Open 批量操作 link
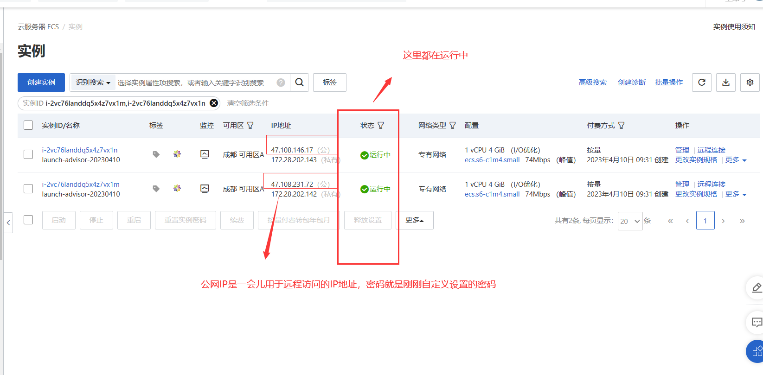Screen dimensions: 763x375 [x=669, y=83]
